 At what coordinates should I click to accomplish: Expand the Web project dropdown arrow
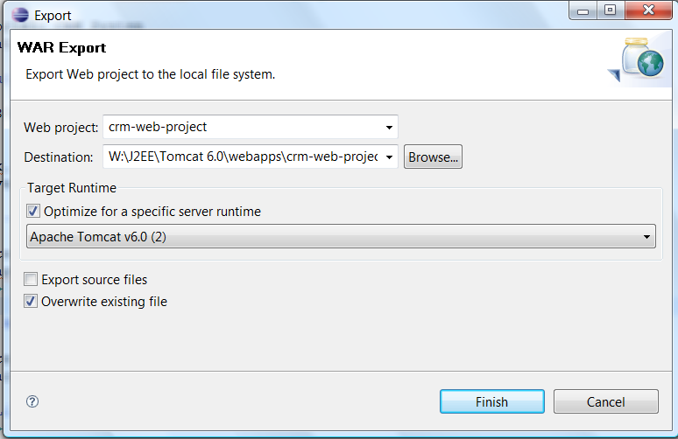(x=389, y=128)
